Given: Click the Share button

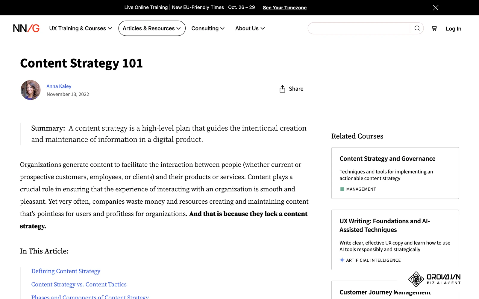Looking at the screenshot, I should coord(291,89).
